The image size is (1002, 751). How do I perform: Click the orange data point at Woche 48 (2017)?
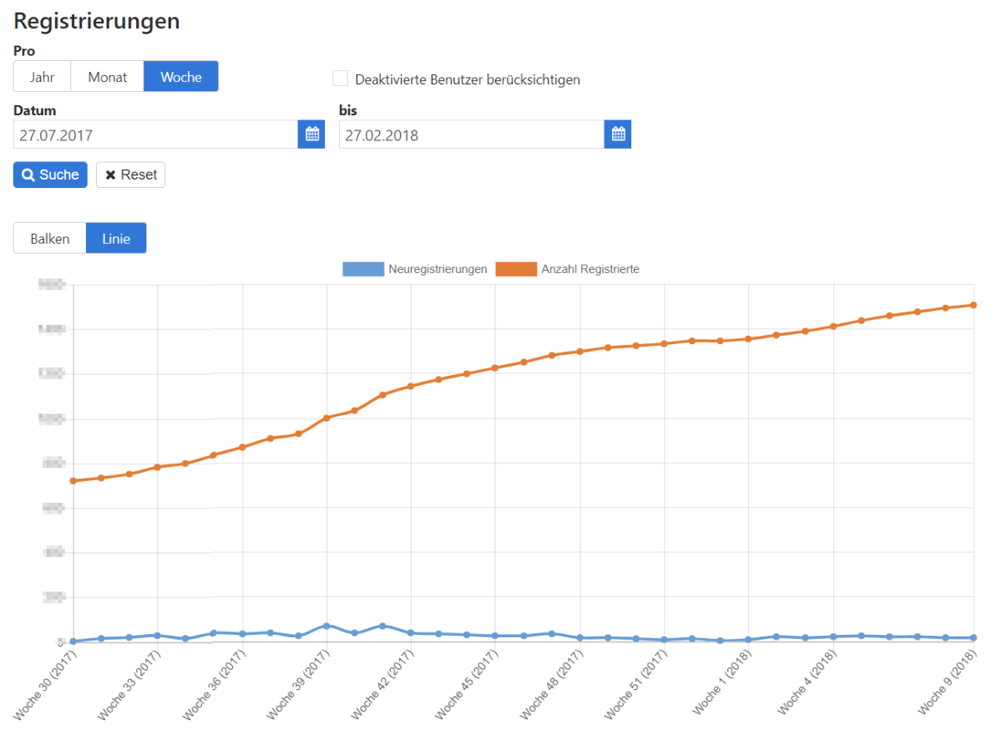[579, 351]
